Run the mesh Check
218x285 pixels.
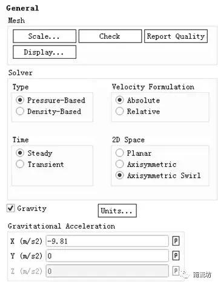[x=110, y=36]
